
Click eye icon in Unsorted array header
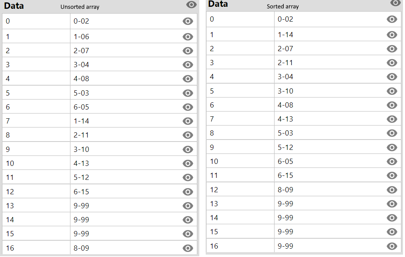191,5
